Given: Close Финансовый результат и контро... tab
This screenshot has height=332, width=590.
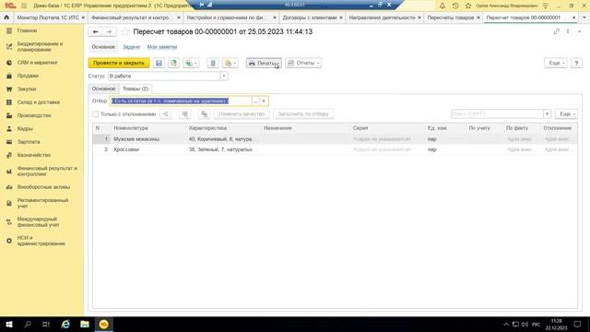Looking at the screenshot, I should tap(179, 18).
